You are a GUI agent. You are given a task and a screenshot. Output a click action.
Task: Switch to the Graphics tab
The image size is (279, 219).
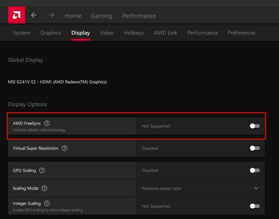(51, 33)
